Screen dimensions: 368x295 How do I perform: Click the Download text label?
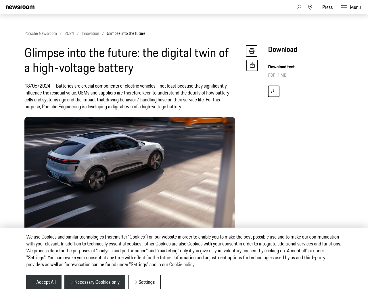(x=281, y=67)
